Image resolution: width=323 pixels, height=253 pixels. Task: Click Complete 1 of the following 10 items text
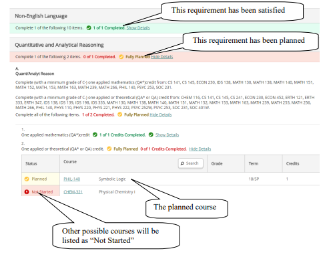[x=49, y=28]
